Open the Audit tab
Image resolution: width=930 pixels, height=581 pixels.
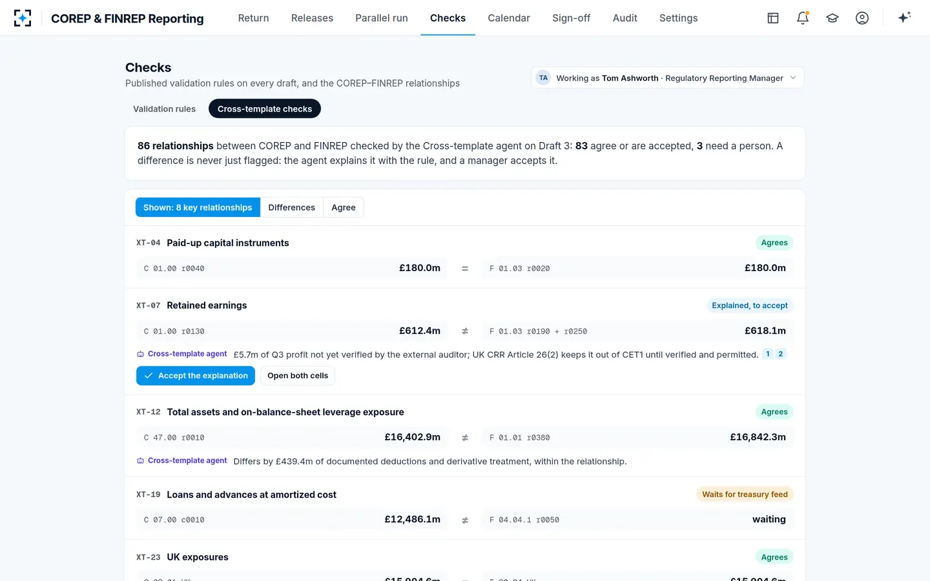[x=625, y=18]
